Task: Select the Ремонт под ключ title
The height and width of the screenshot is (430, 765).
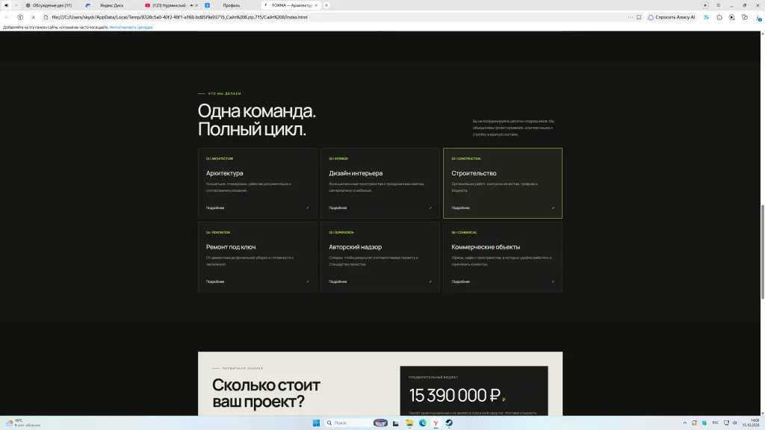Action: pyautogui.click(x=231, y=246)
